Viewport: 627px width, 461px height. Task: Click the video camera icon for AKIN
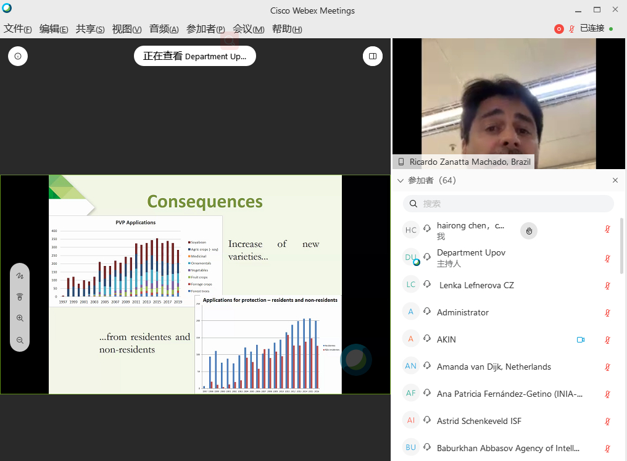[x=581, y=340]
